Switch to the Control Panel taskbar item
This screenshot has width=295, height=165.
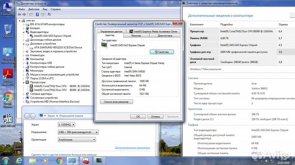tap(72, 161)
